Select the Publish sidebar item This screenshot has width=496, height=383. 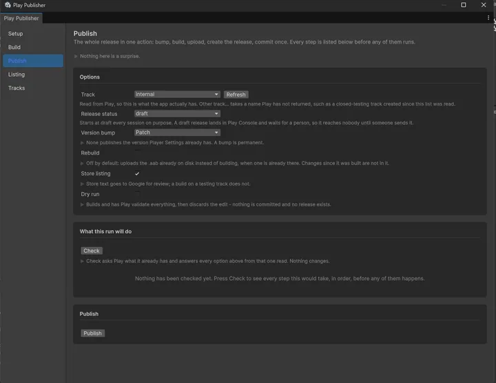tap(33, 61)
